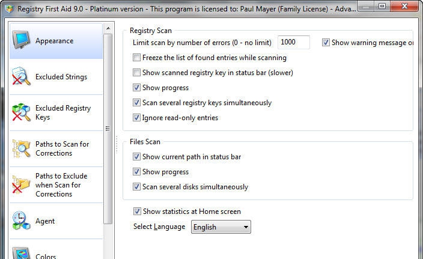Toggle Scan several registry keys simultaneously
423x259 pixels.
[x=136, y=103]
